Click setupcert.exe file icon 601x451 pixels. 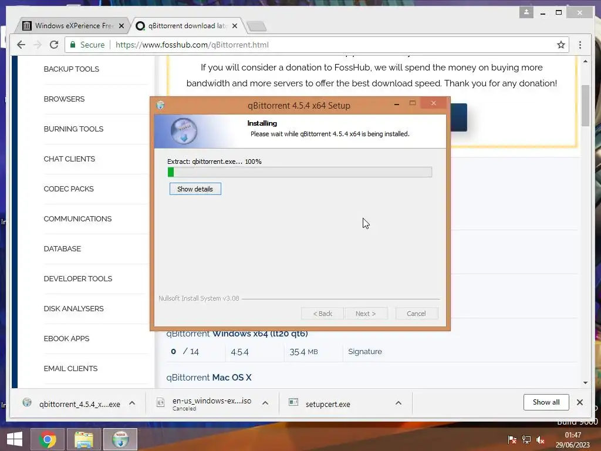click(x=293, y=402)
